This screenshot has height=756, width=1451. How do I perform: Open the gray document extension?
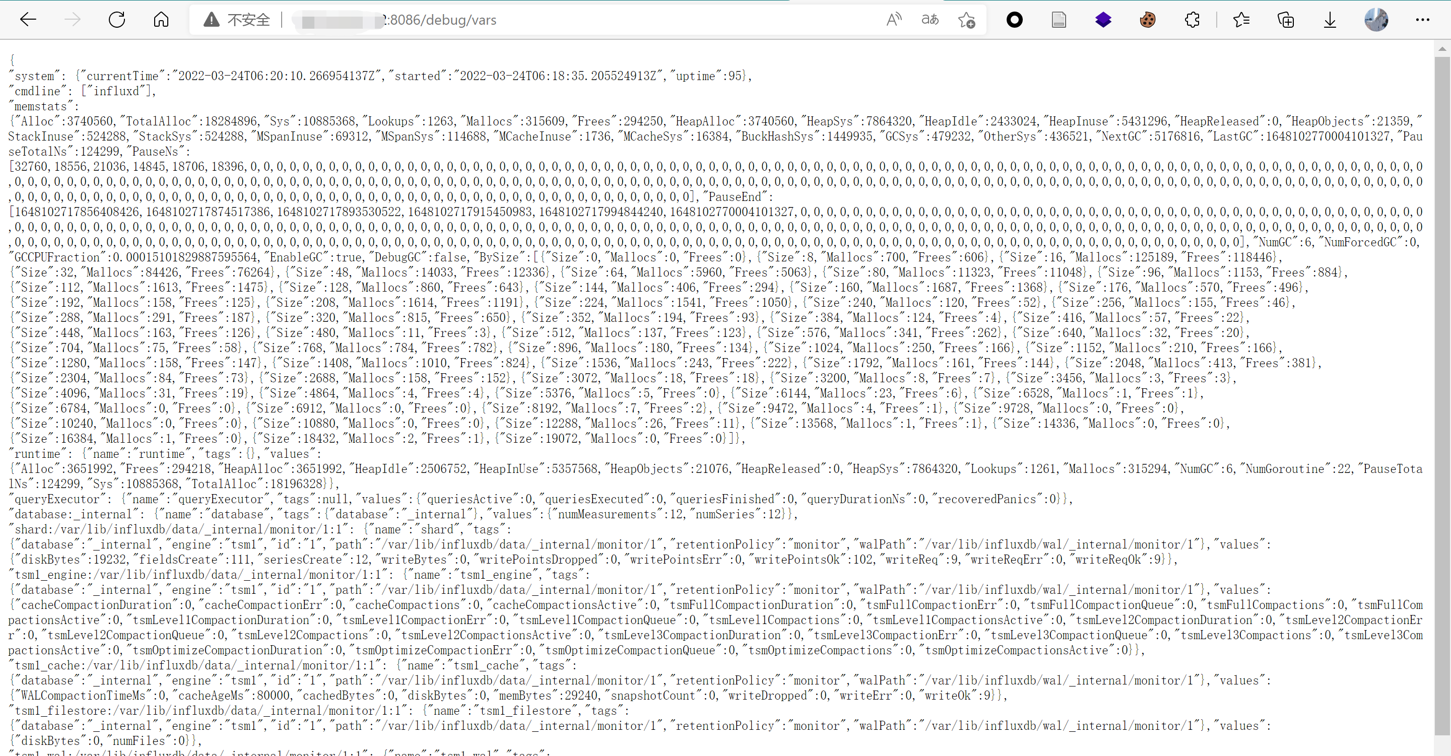pos(1059,20)
